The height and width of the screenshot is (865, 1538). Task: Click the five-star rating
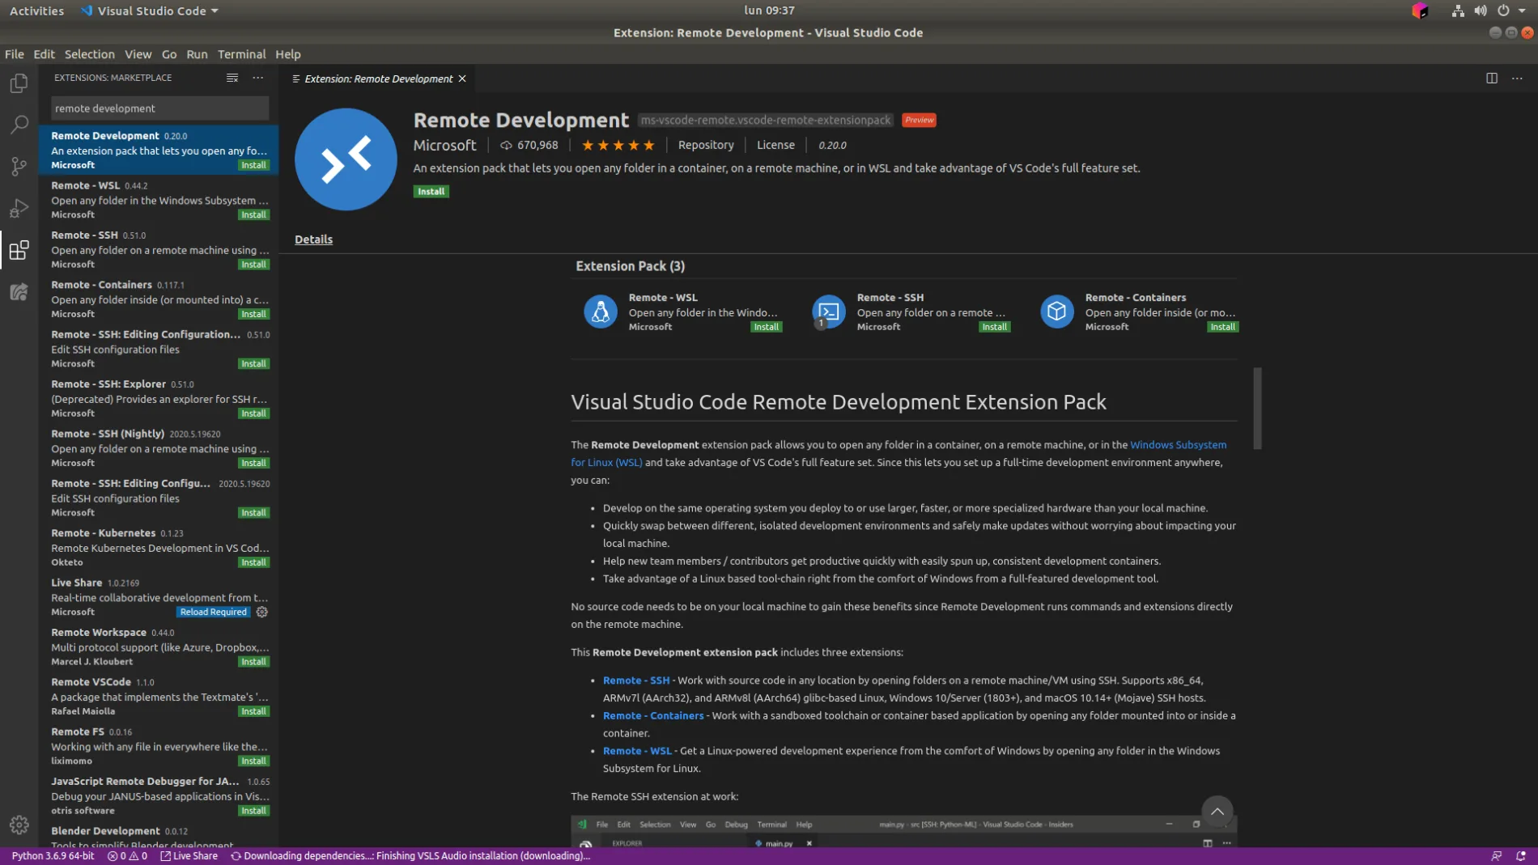(618, 146)
